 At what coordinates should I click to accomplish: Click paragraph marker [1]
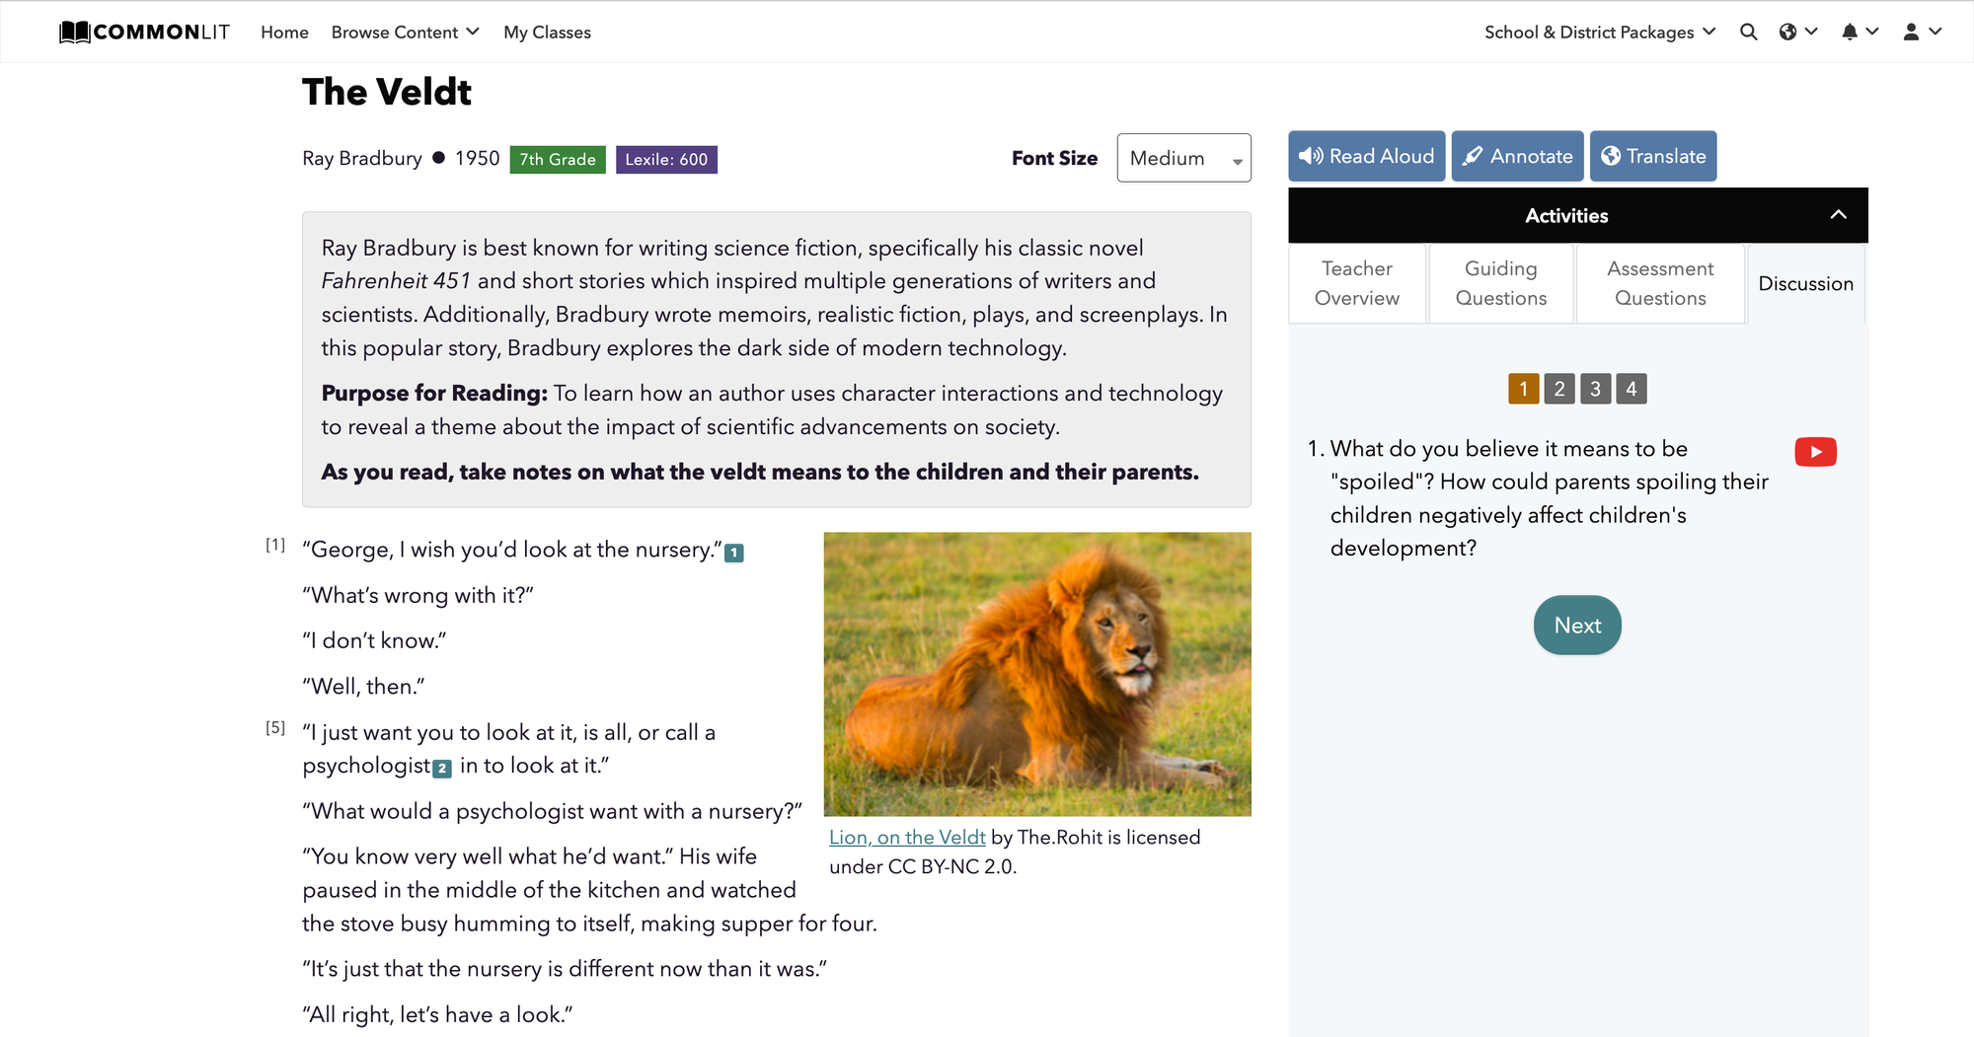pyautogui.click(x=275, y=545)
